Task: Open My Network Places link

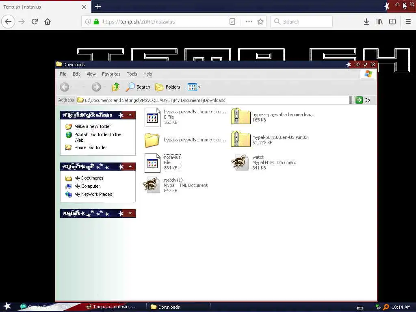Action: pyautogui.click(x=93, y=194)
